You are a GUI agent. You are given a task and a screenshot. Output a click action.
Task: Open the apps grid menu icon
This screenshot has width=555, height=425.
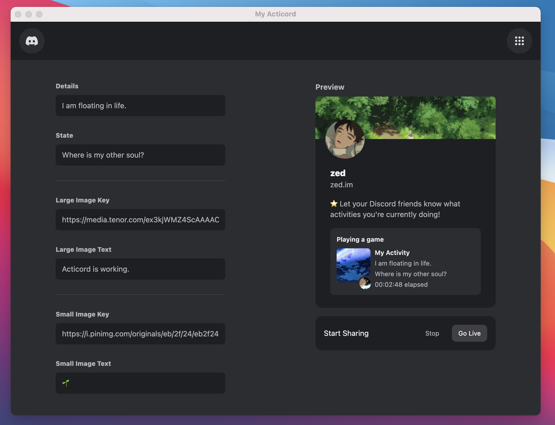point(519,41)
